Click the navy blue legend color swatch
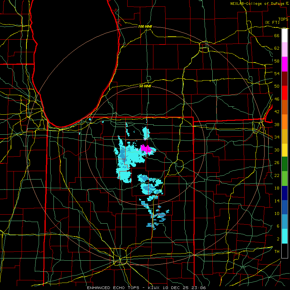This screenshot has width=290, height=290. coord(285,193)
